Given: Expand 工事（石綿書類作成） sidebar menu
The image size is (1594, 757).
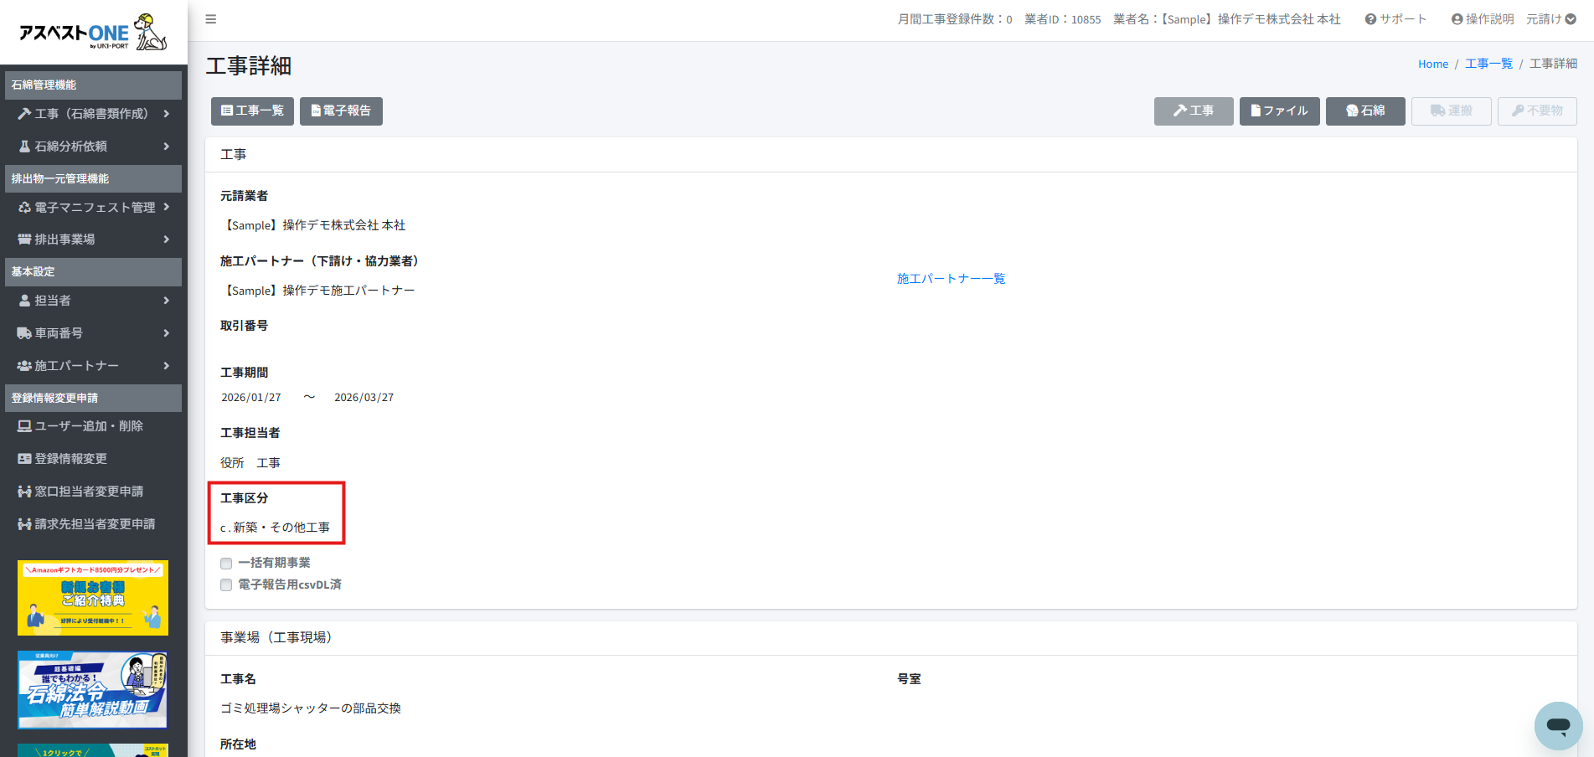Looking at the screenshot, I should tap(93, 114).
